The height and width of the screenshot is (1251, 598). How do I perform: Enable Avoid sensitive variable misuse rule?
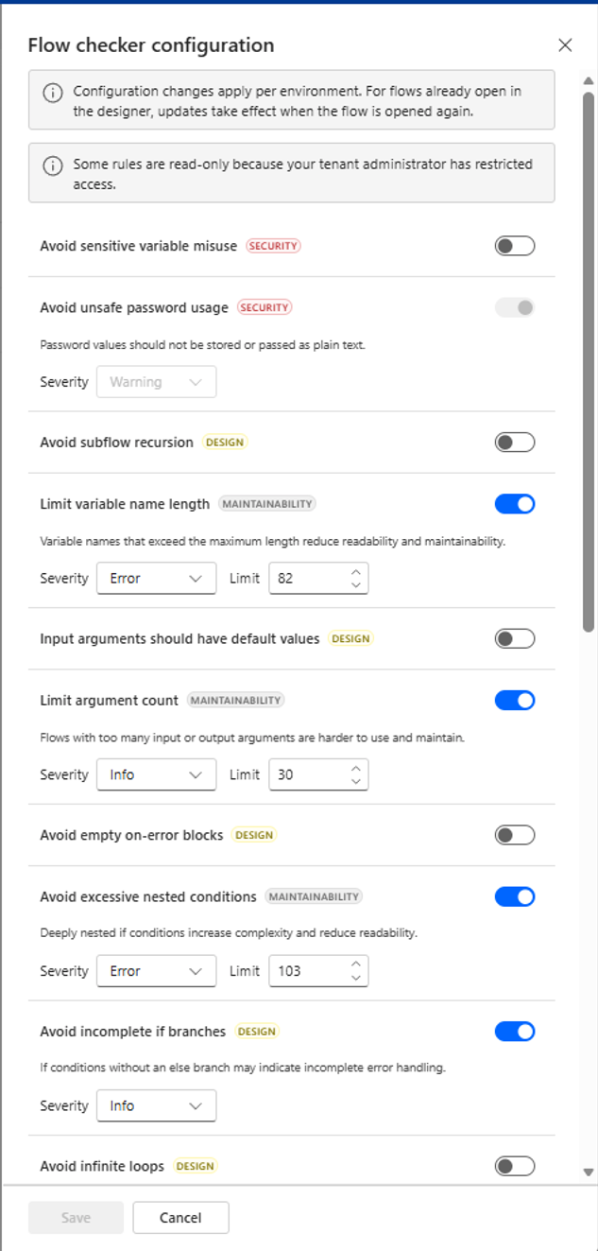tap(515, 246)
